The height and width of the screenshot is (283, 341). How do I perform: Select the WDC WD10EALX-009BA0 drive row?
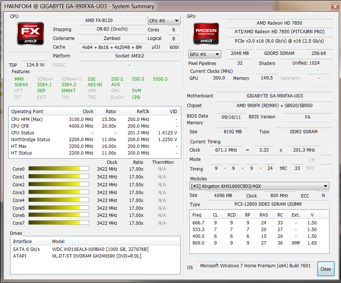[95, 249]
